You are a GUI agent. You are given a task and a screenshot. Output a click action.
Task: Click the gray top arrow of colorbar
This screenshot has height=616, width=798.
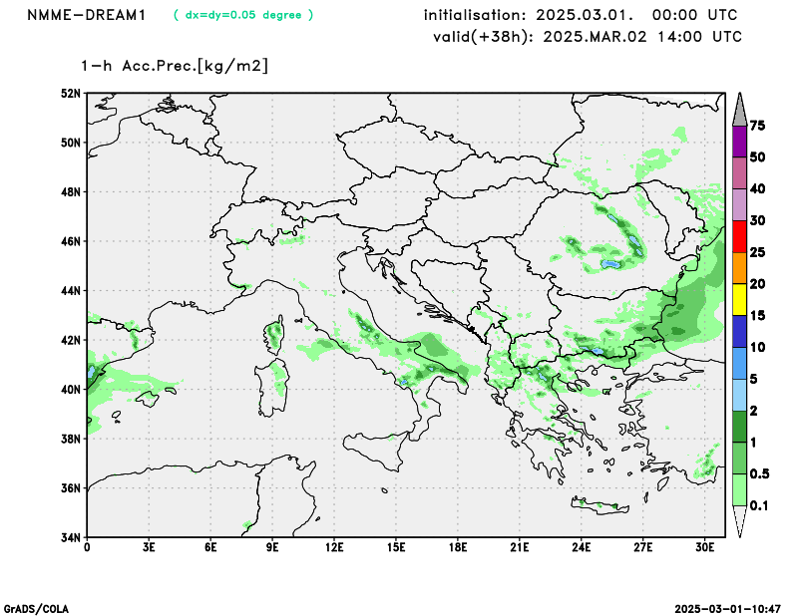[739, 111]
